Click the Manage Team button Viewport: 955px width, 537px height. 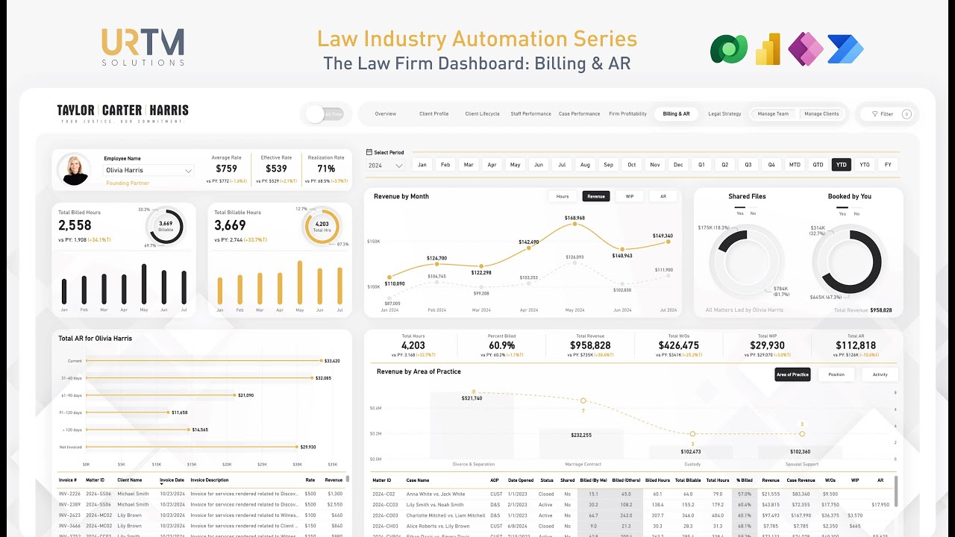pos(773,114)
